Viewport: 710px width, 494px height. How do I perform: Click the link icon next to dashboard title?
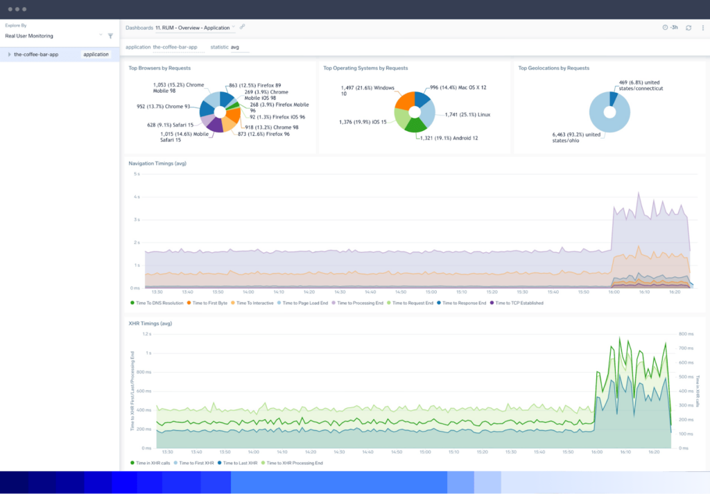click(x=242, y=27)
